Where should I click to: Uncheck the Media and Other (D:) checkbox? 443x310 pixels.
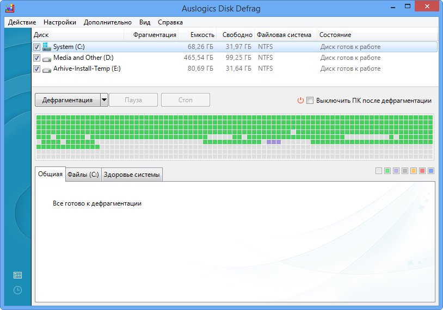coord(36,58)
